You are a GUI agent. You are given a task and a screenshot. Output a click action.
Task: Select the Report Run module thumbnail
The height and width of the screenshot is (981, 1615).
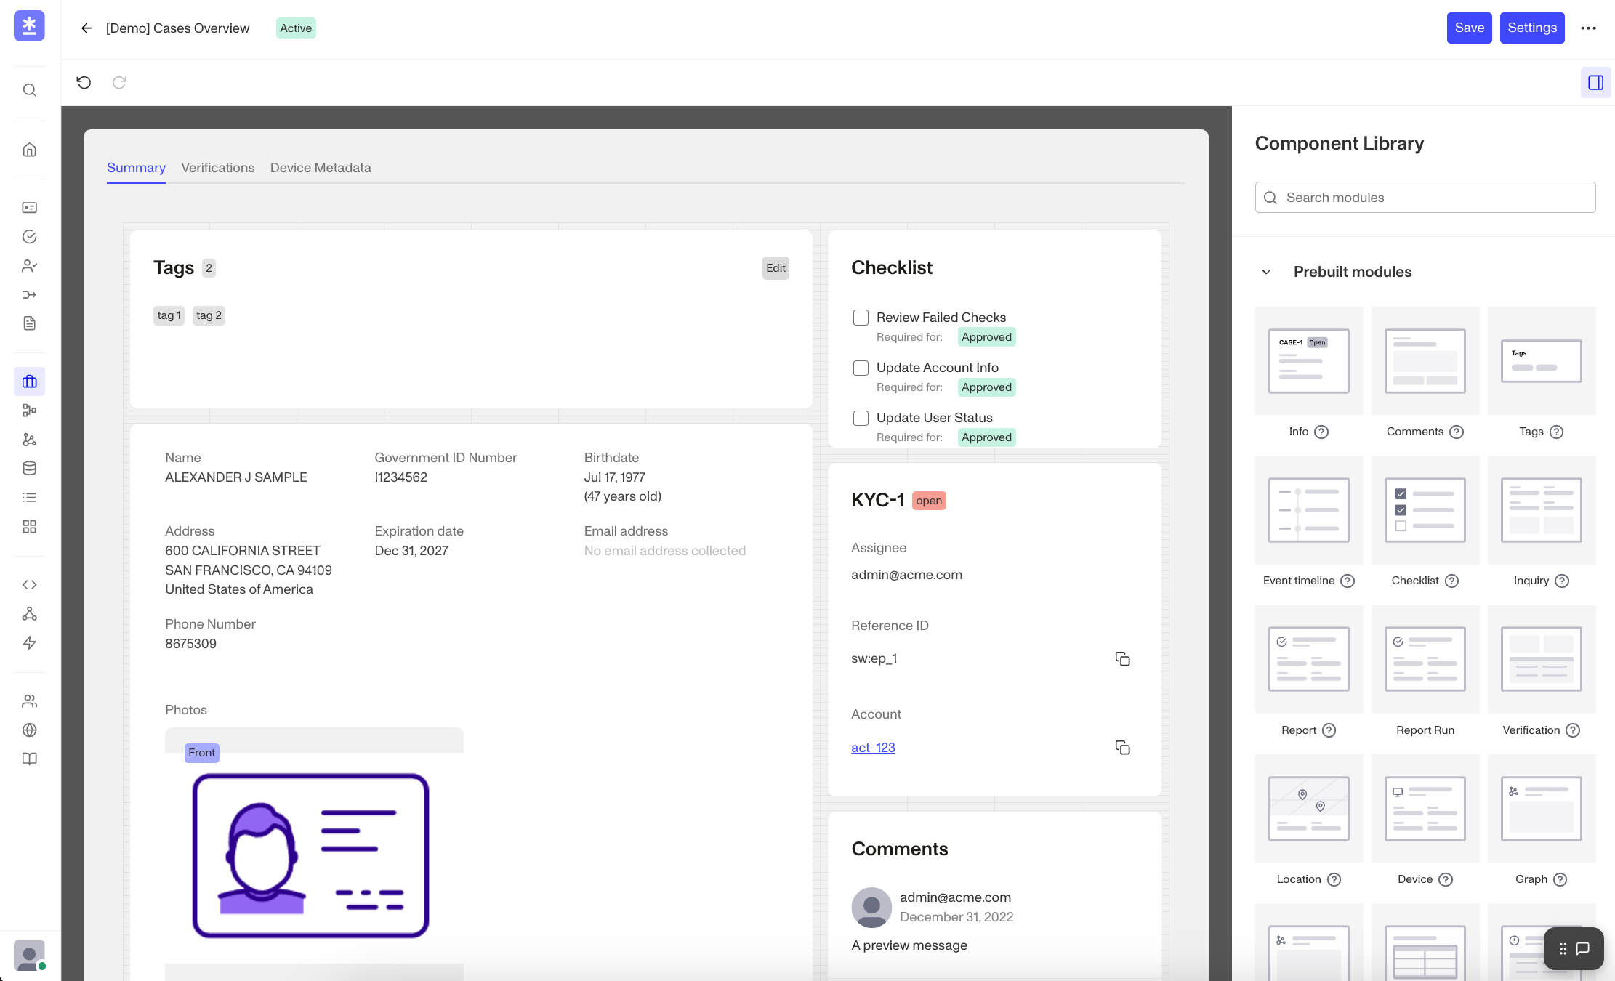pos(1425,659)
